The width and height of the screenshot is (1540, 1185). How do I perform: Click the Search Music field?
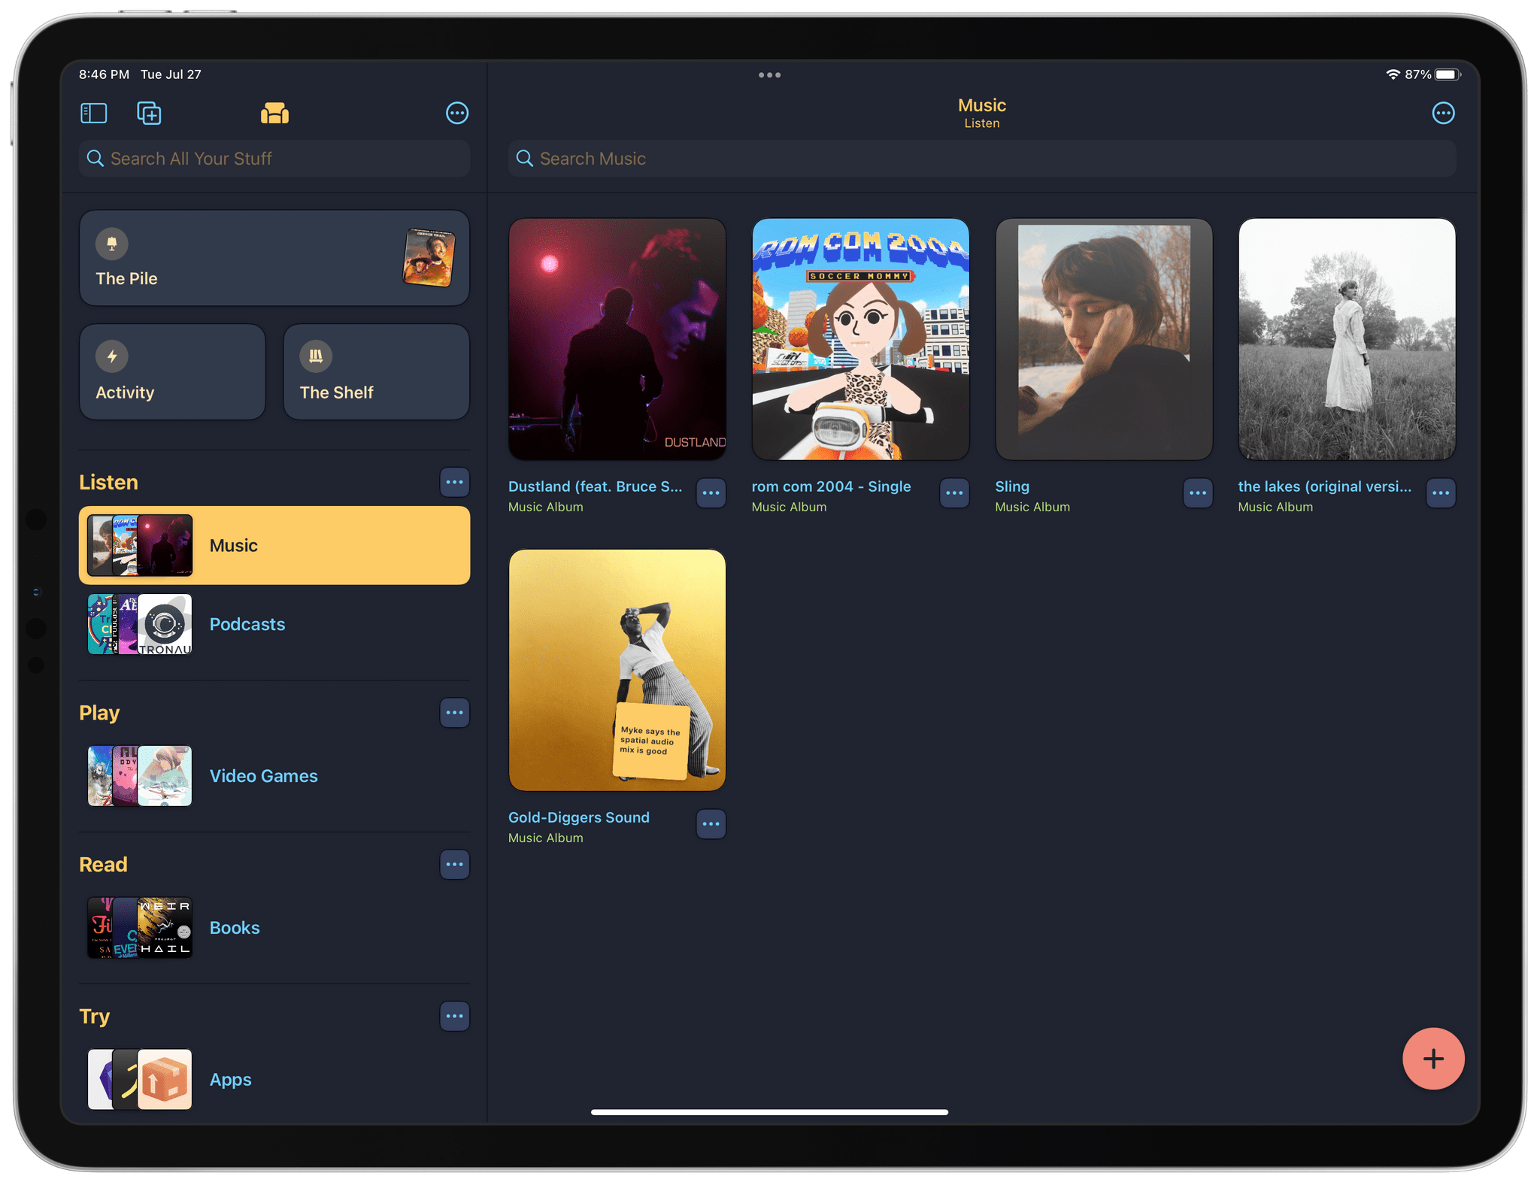[x=982, y=159]
